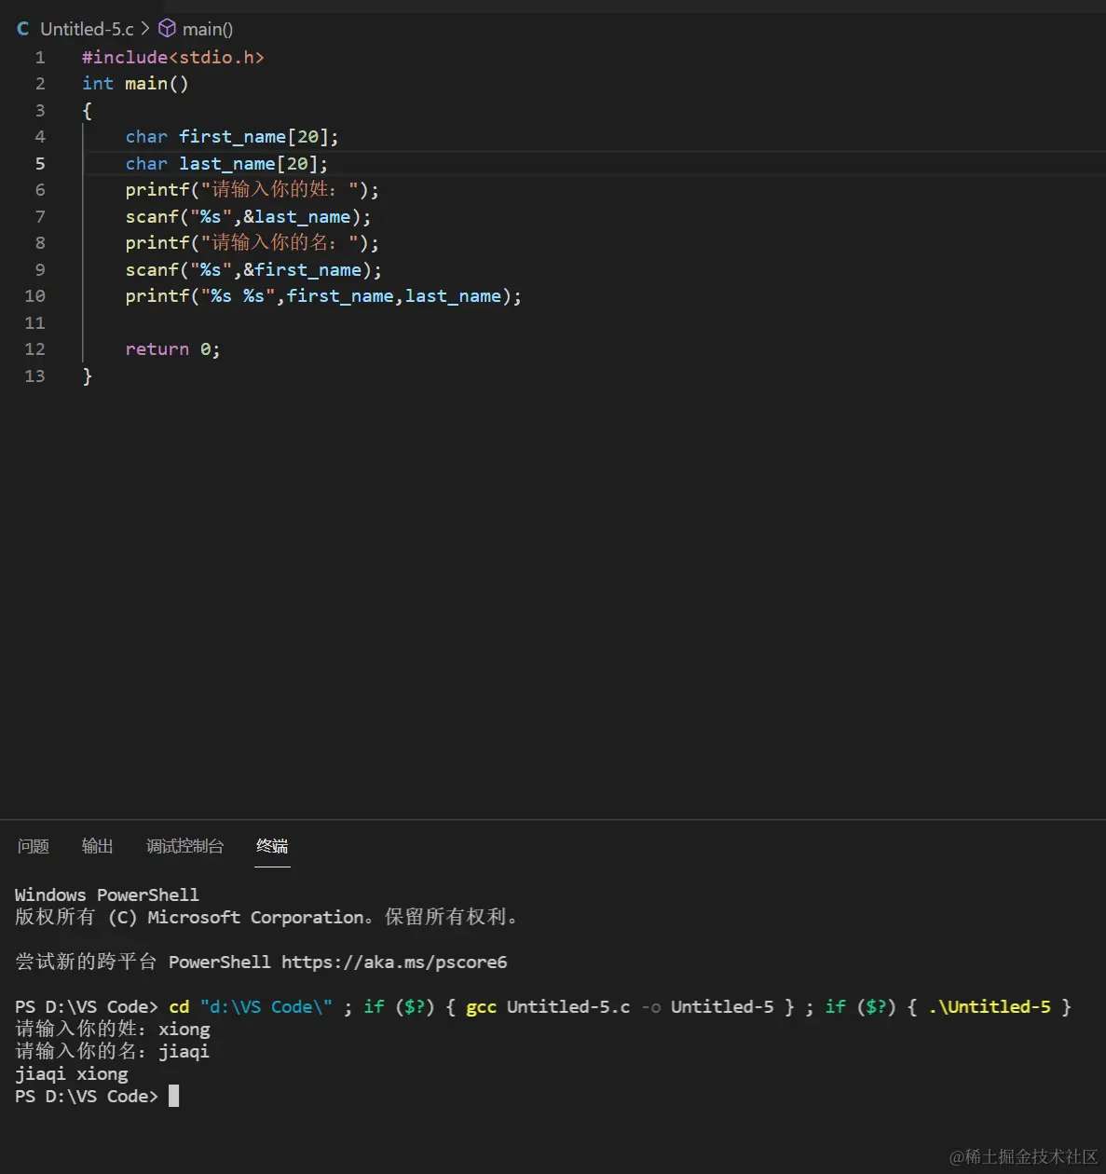
Task: Click on int main() declaration
Action: (x=135, y=84)
